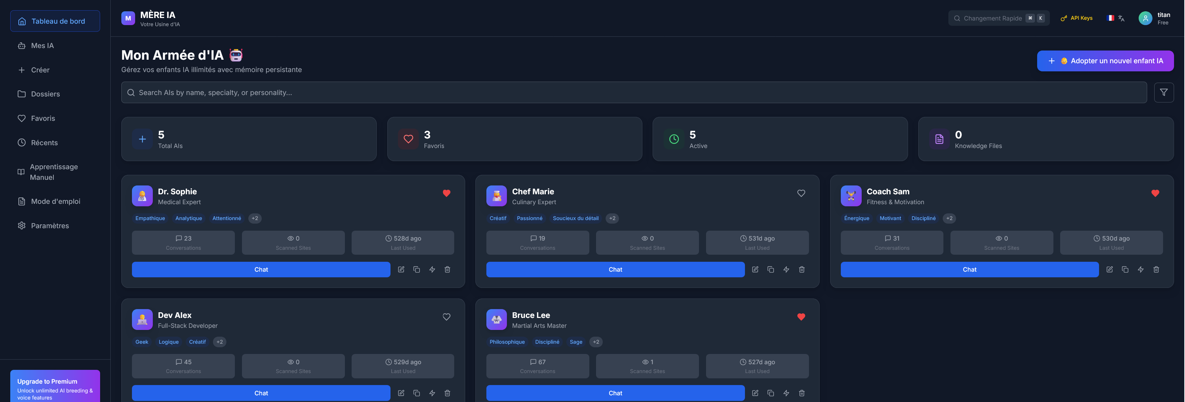This screenshot has width=1185, height=402.
Task: Click the lightning bolt icon on Chef Marie
Action: point(786,270)
